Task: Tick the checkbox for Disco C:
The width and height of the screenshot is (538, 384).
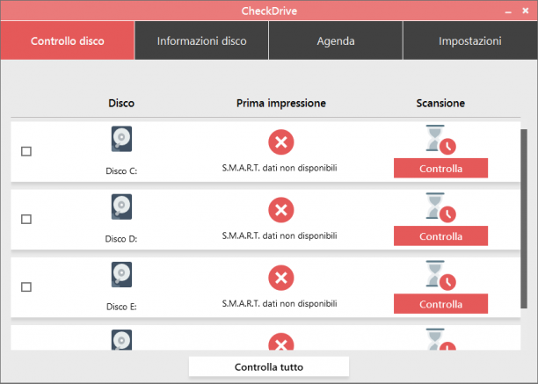Action: click(26, 151)
